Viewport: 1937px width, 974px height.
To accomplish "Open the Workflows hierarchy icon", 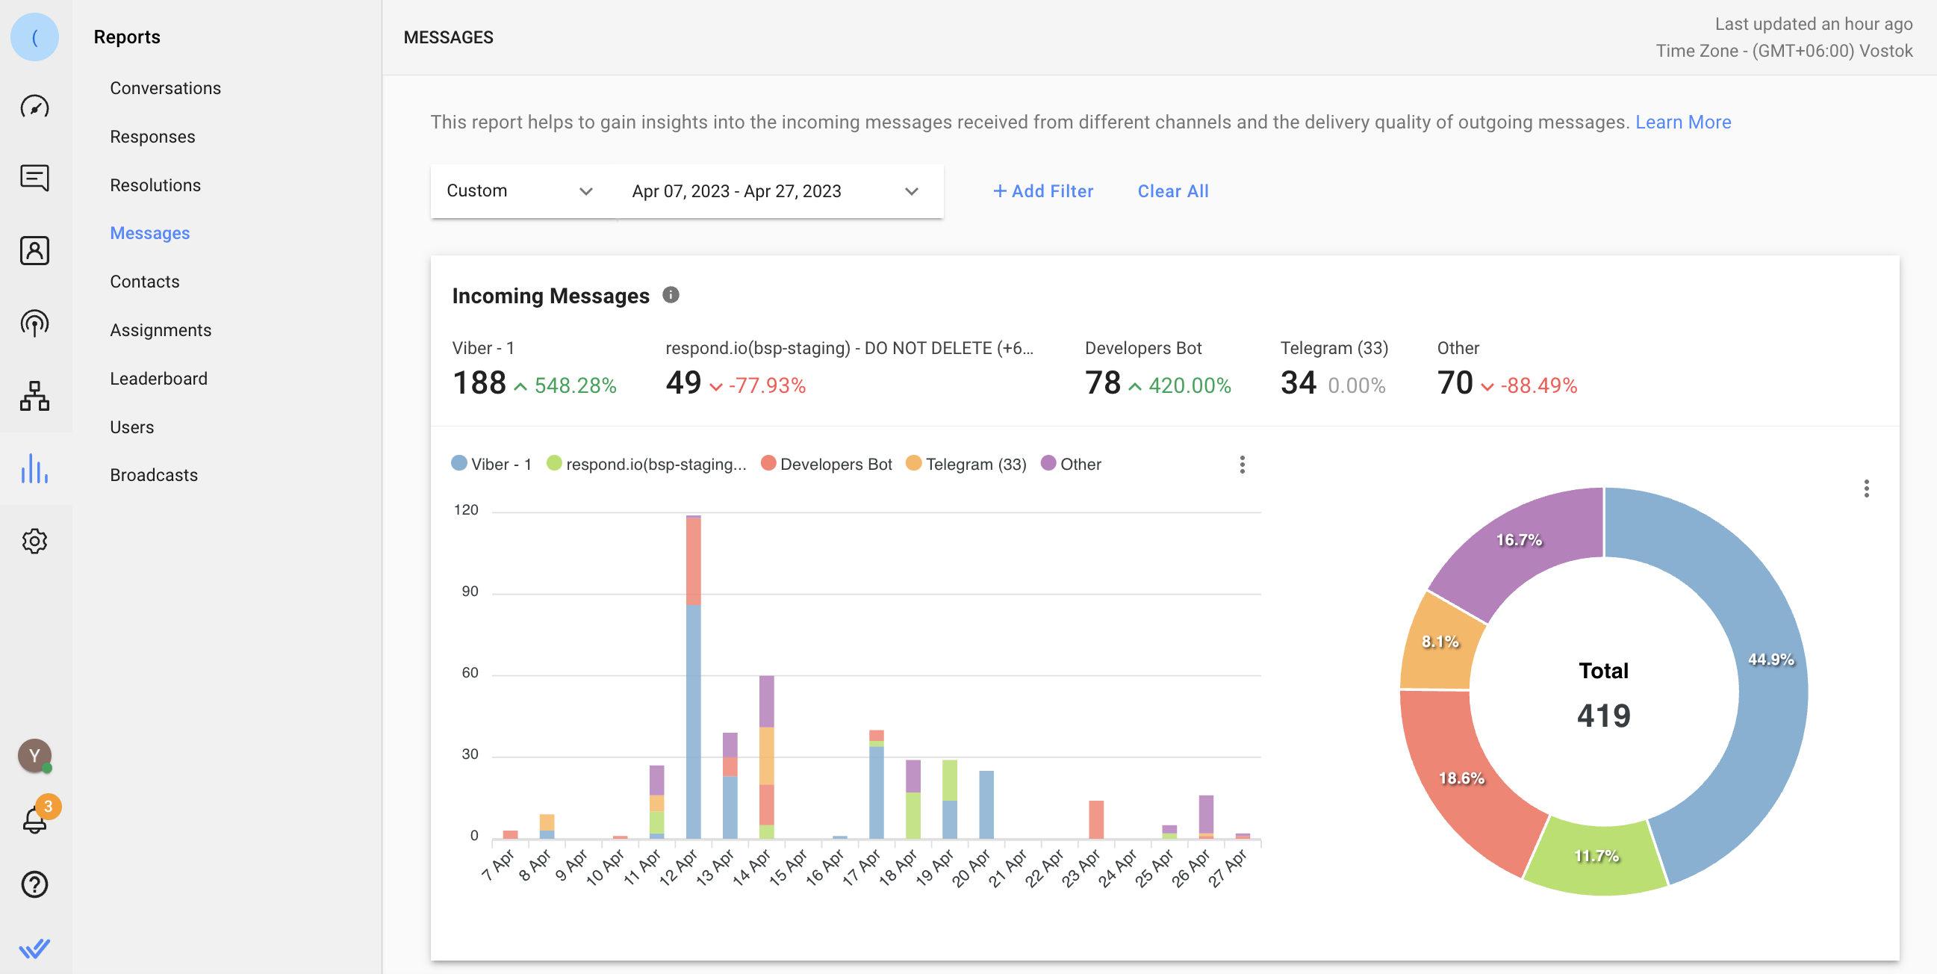I will [34, 396].
